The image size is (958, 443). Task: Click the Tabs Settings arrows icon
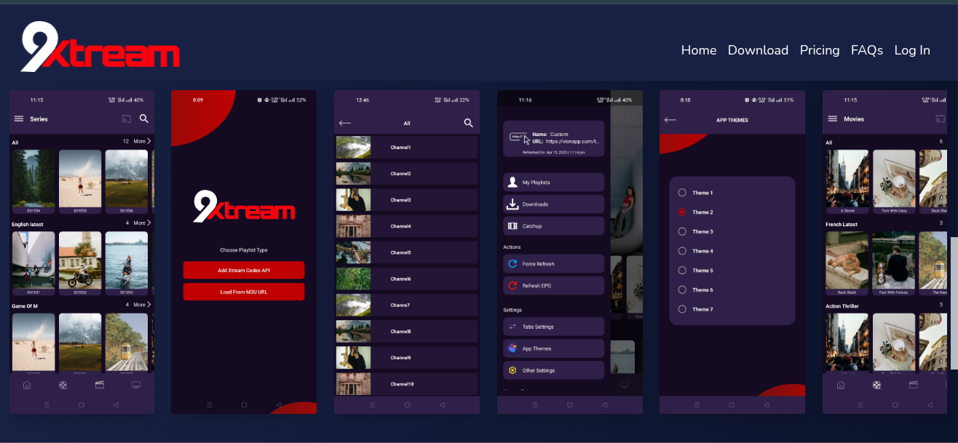[x=512, y=327]
